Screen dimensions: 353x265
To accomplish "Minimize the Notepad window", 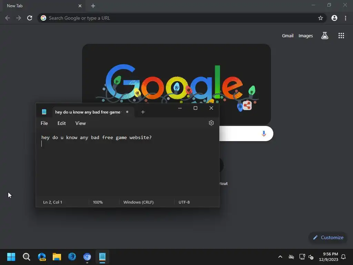I will pyautogui.click(x=180, y=108).
